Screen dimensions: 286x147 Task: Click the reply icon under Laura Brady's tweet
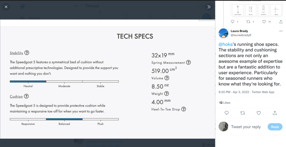click(x=227, y=113)
